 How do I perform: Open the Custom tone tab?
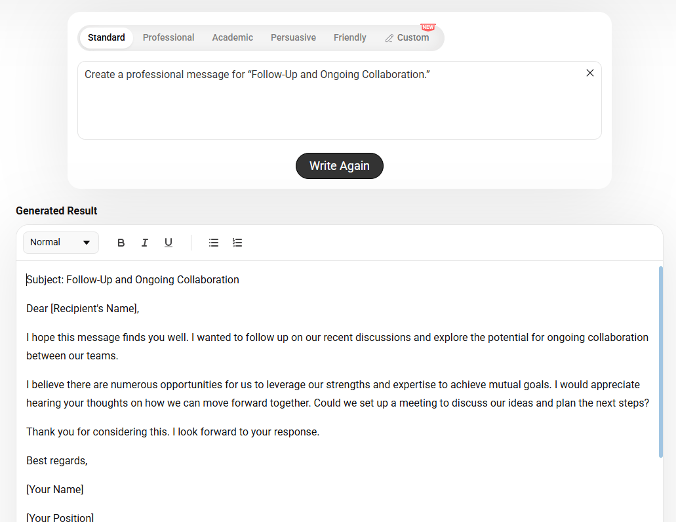coord(407,37)
